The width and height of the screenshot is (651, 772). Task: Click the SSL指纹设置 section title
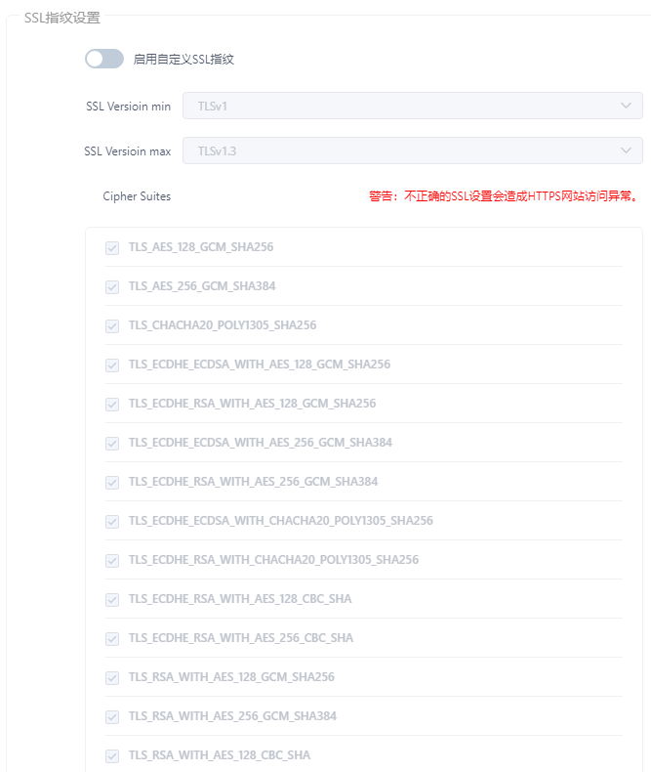click(x=61, y=18)
